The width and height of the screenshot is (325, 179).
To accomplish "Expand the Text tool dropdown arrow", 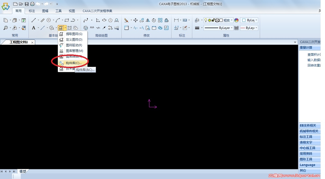I will point(38,28).
